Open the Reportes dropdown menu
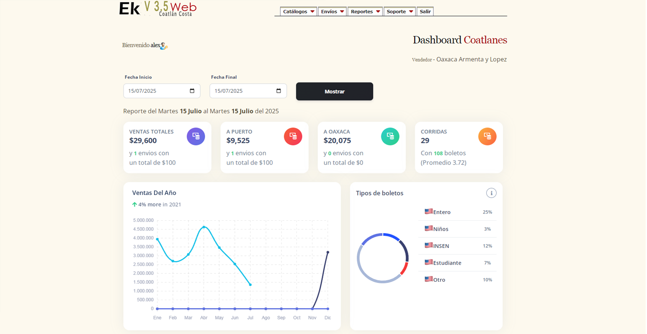The height and width of the screenshot is (334, 647). tap(365, 12)
